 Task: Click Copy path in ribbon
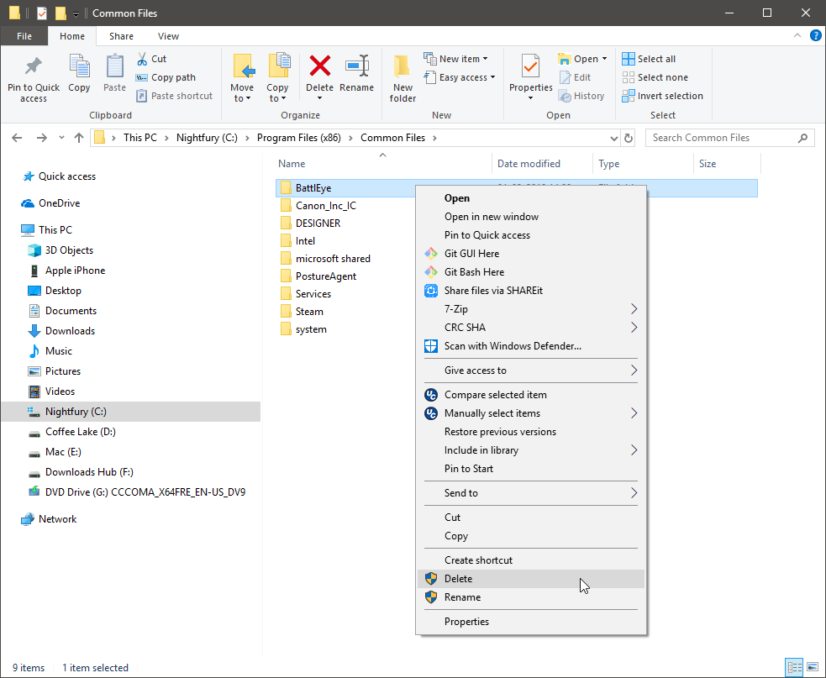[166, 77]
